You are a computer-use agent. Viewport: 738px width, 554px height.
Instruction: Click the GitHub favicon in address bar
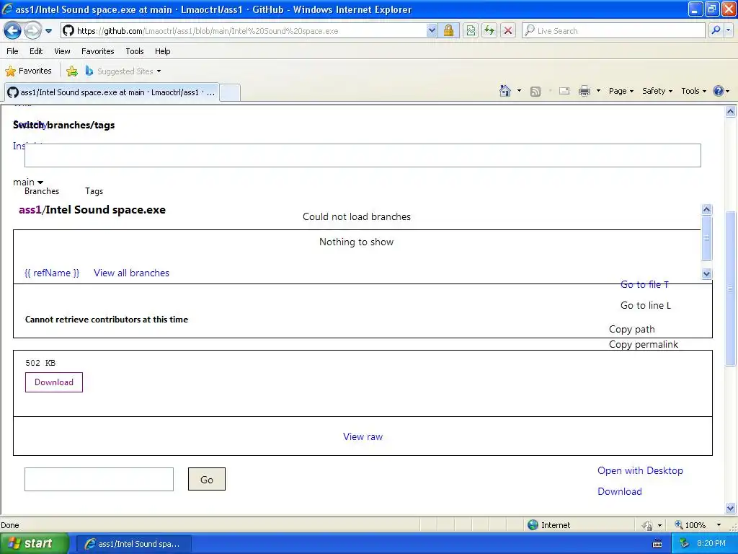[68, 31]
